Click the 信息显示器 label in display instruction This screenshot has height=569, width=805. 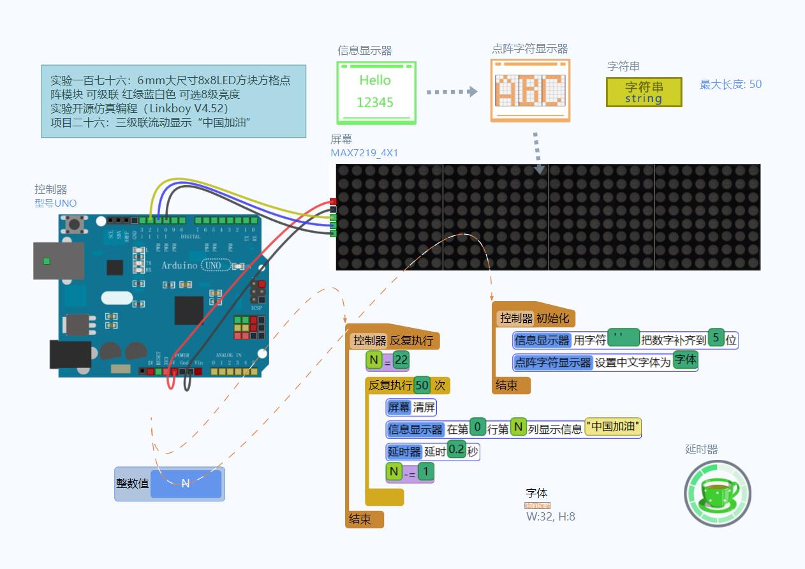click(415, 429)
